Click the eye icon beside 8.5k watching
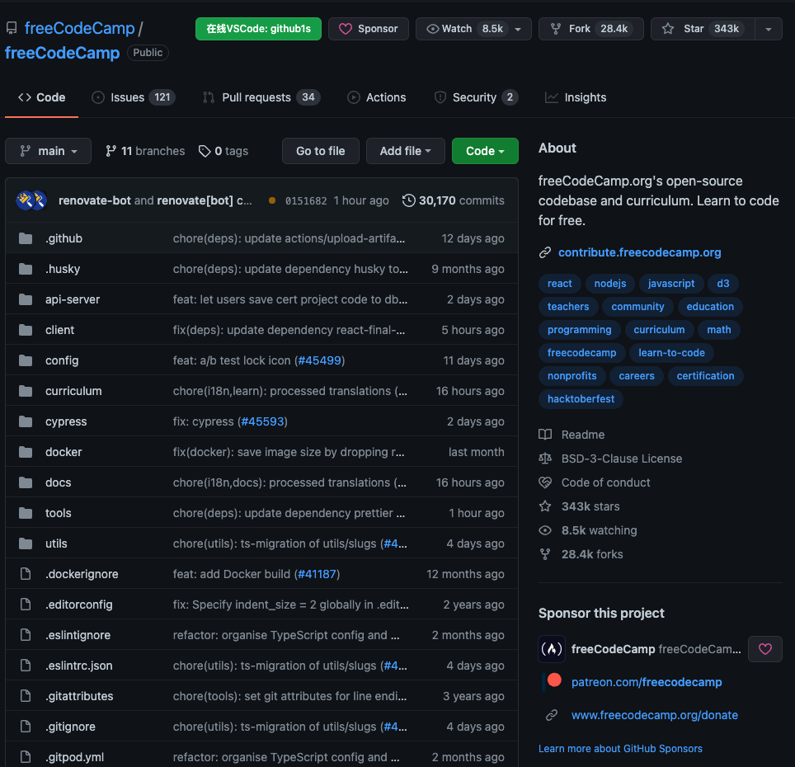This screenshot has width=795, height=767. 545,530
